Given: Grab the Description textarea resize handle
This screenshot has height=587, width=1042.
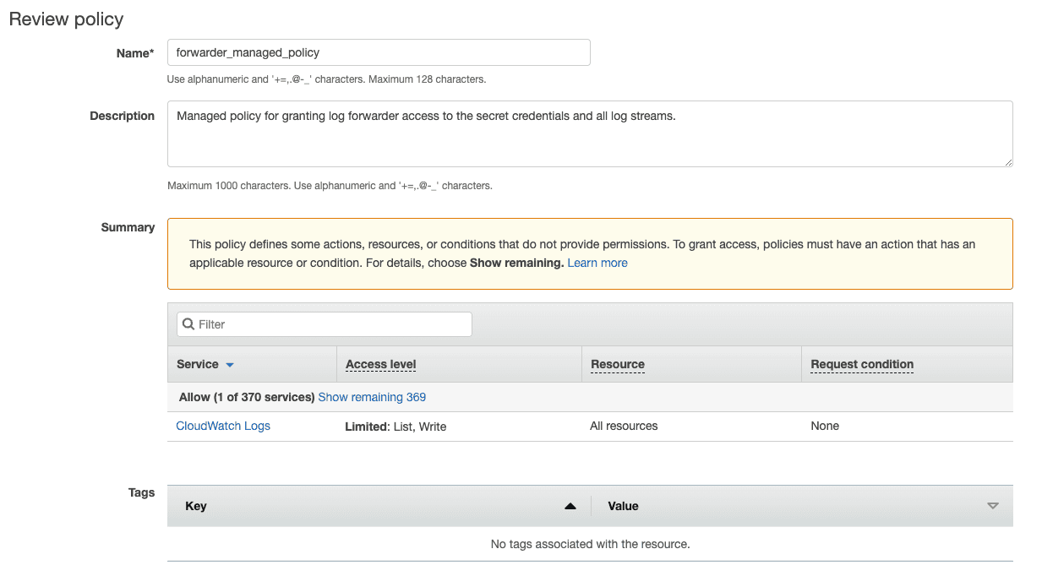Looking at the screenshot, I should coord(1007,161).
